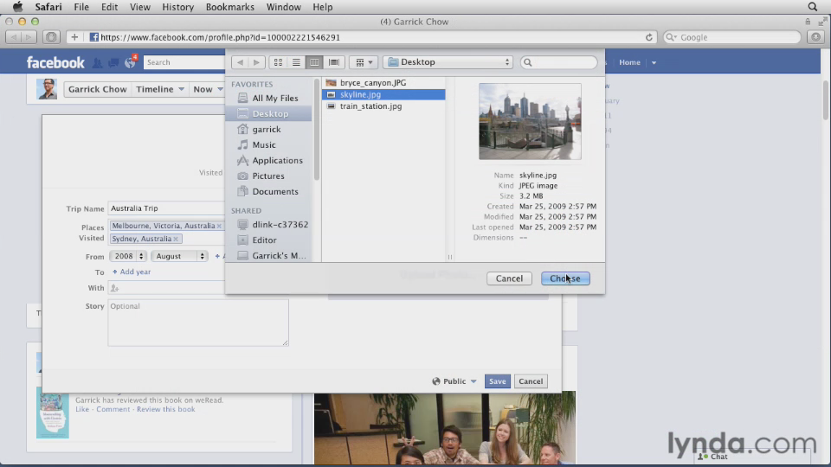Click the Safari address bar
The image size is (831, 467).
(x=365, y=37)
